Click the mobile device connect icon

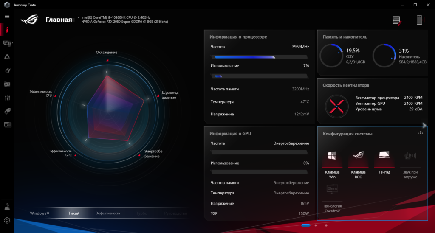click(421, 20)
